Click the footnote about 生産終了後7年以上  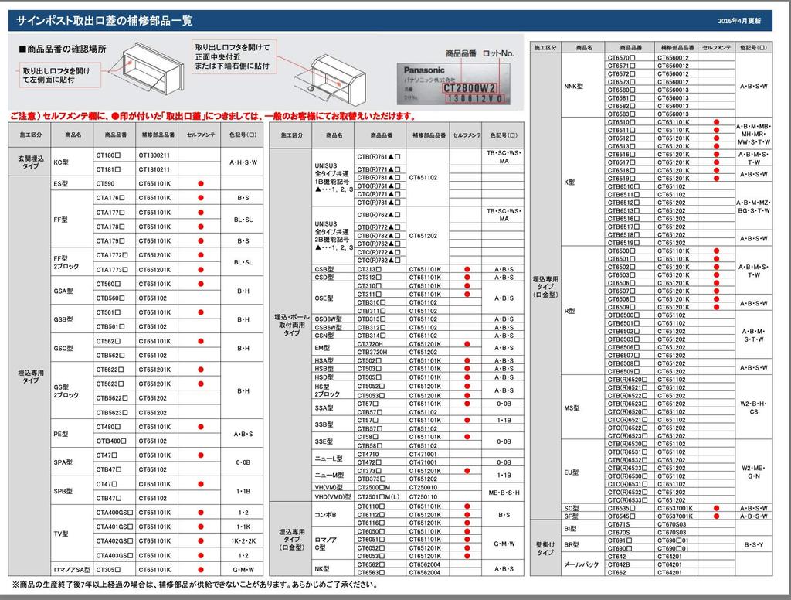coord(194,585)
